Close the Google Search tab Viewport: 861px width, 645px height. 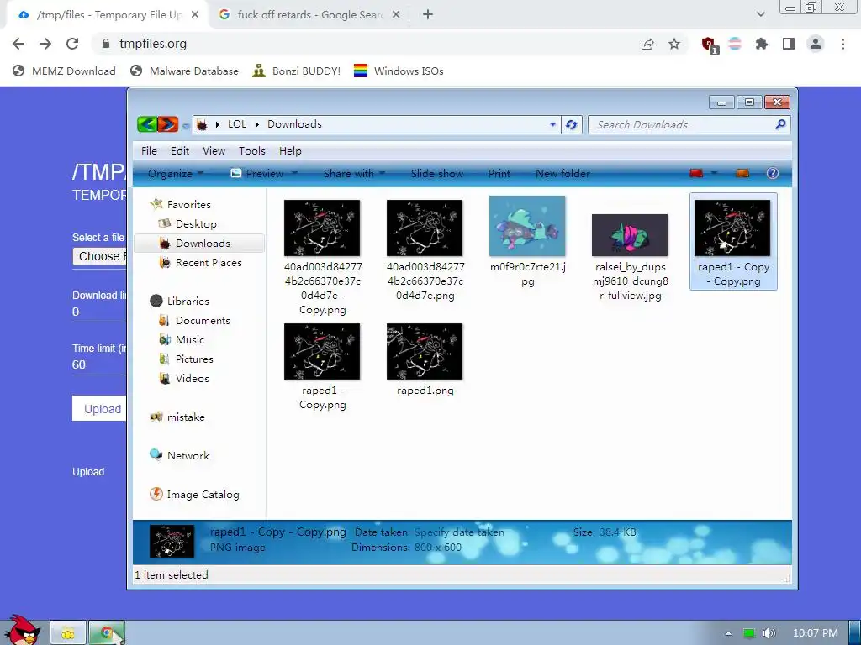click(396, 15)
